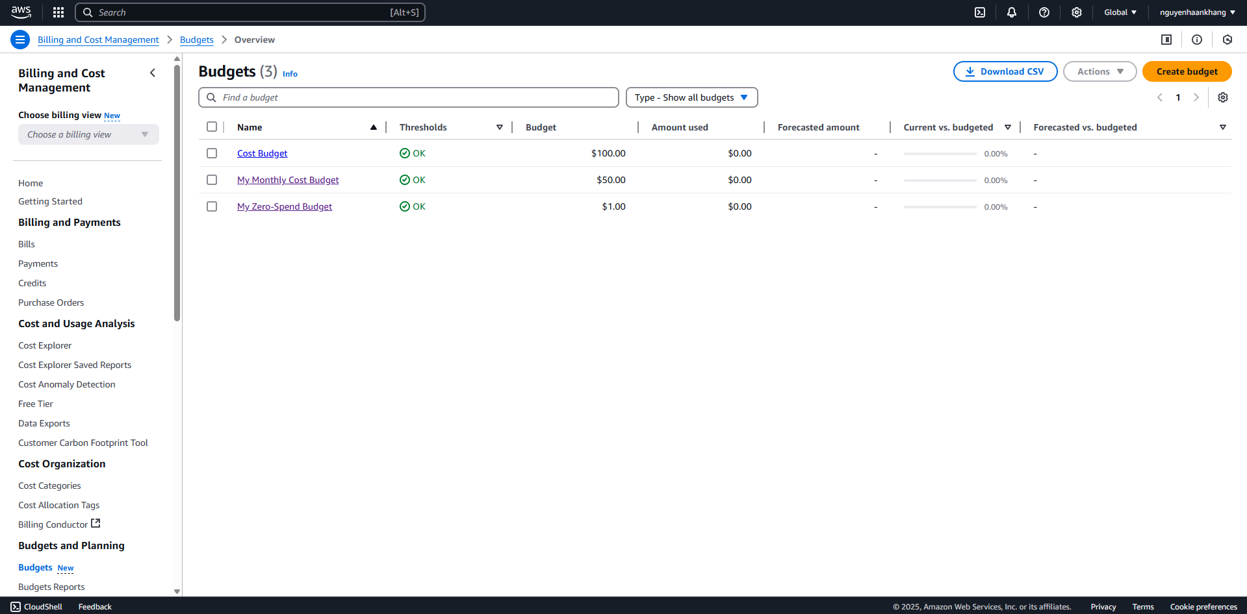Viewport: 1247px width, 614px height.
Task: Open the AWS home logo
Action: pos(21,12)
